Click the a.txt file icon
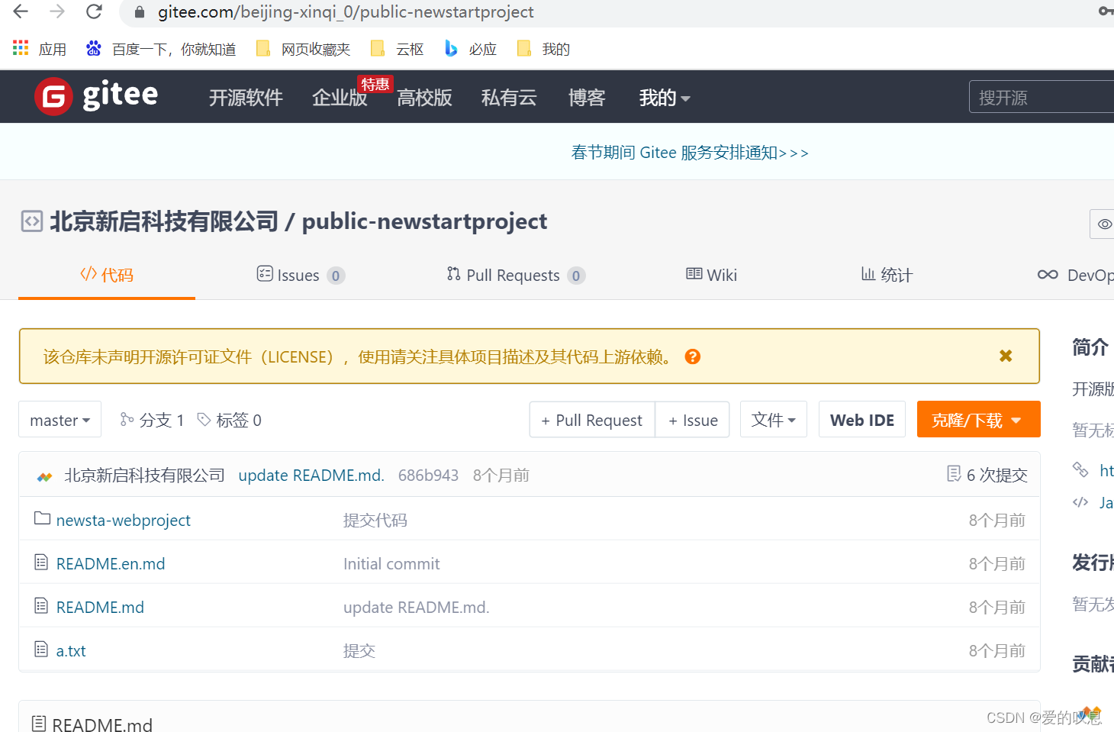Viewport: 1114px width, 732px height. click(41, 650)
